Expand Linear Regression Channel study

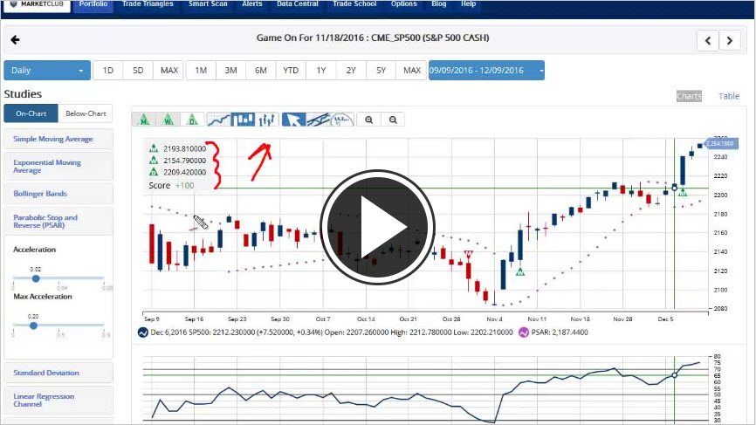(x=58, y=400)
